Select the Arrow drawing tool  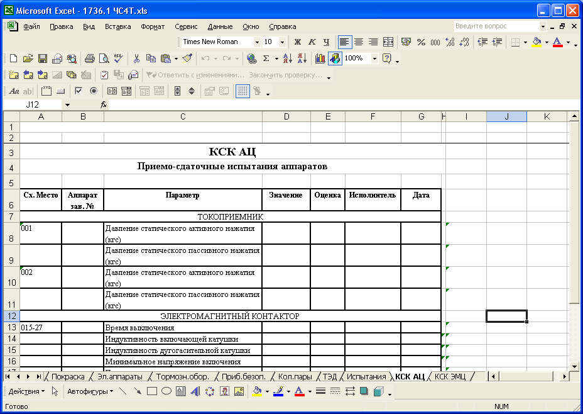pos(137,391)
